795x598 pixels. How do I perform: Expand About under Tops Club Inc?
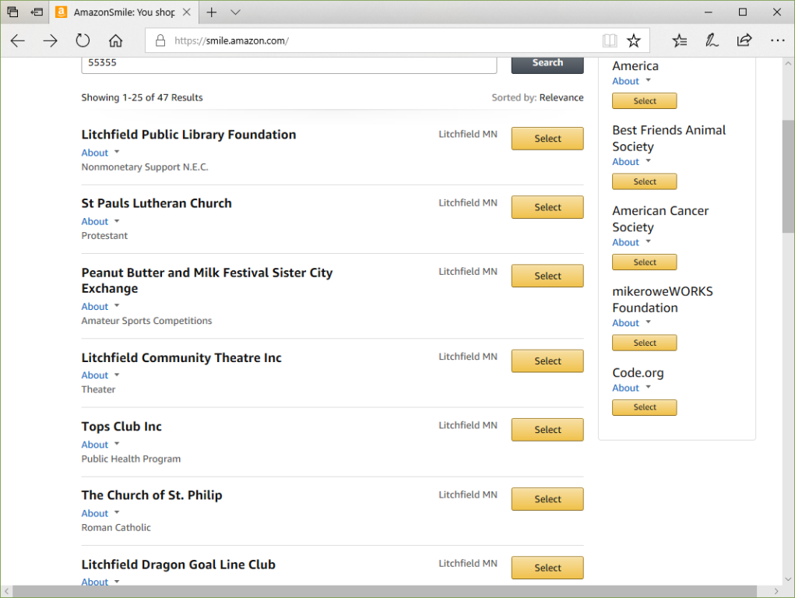100,445
